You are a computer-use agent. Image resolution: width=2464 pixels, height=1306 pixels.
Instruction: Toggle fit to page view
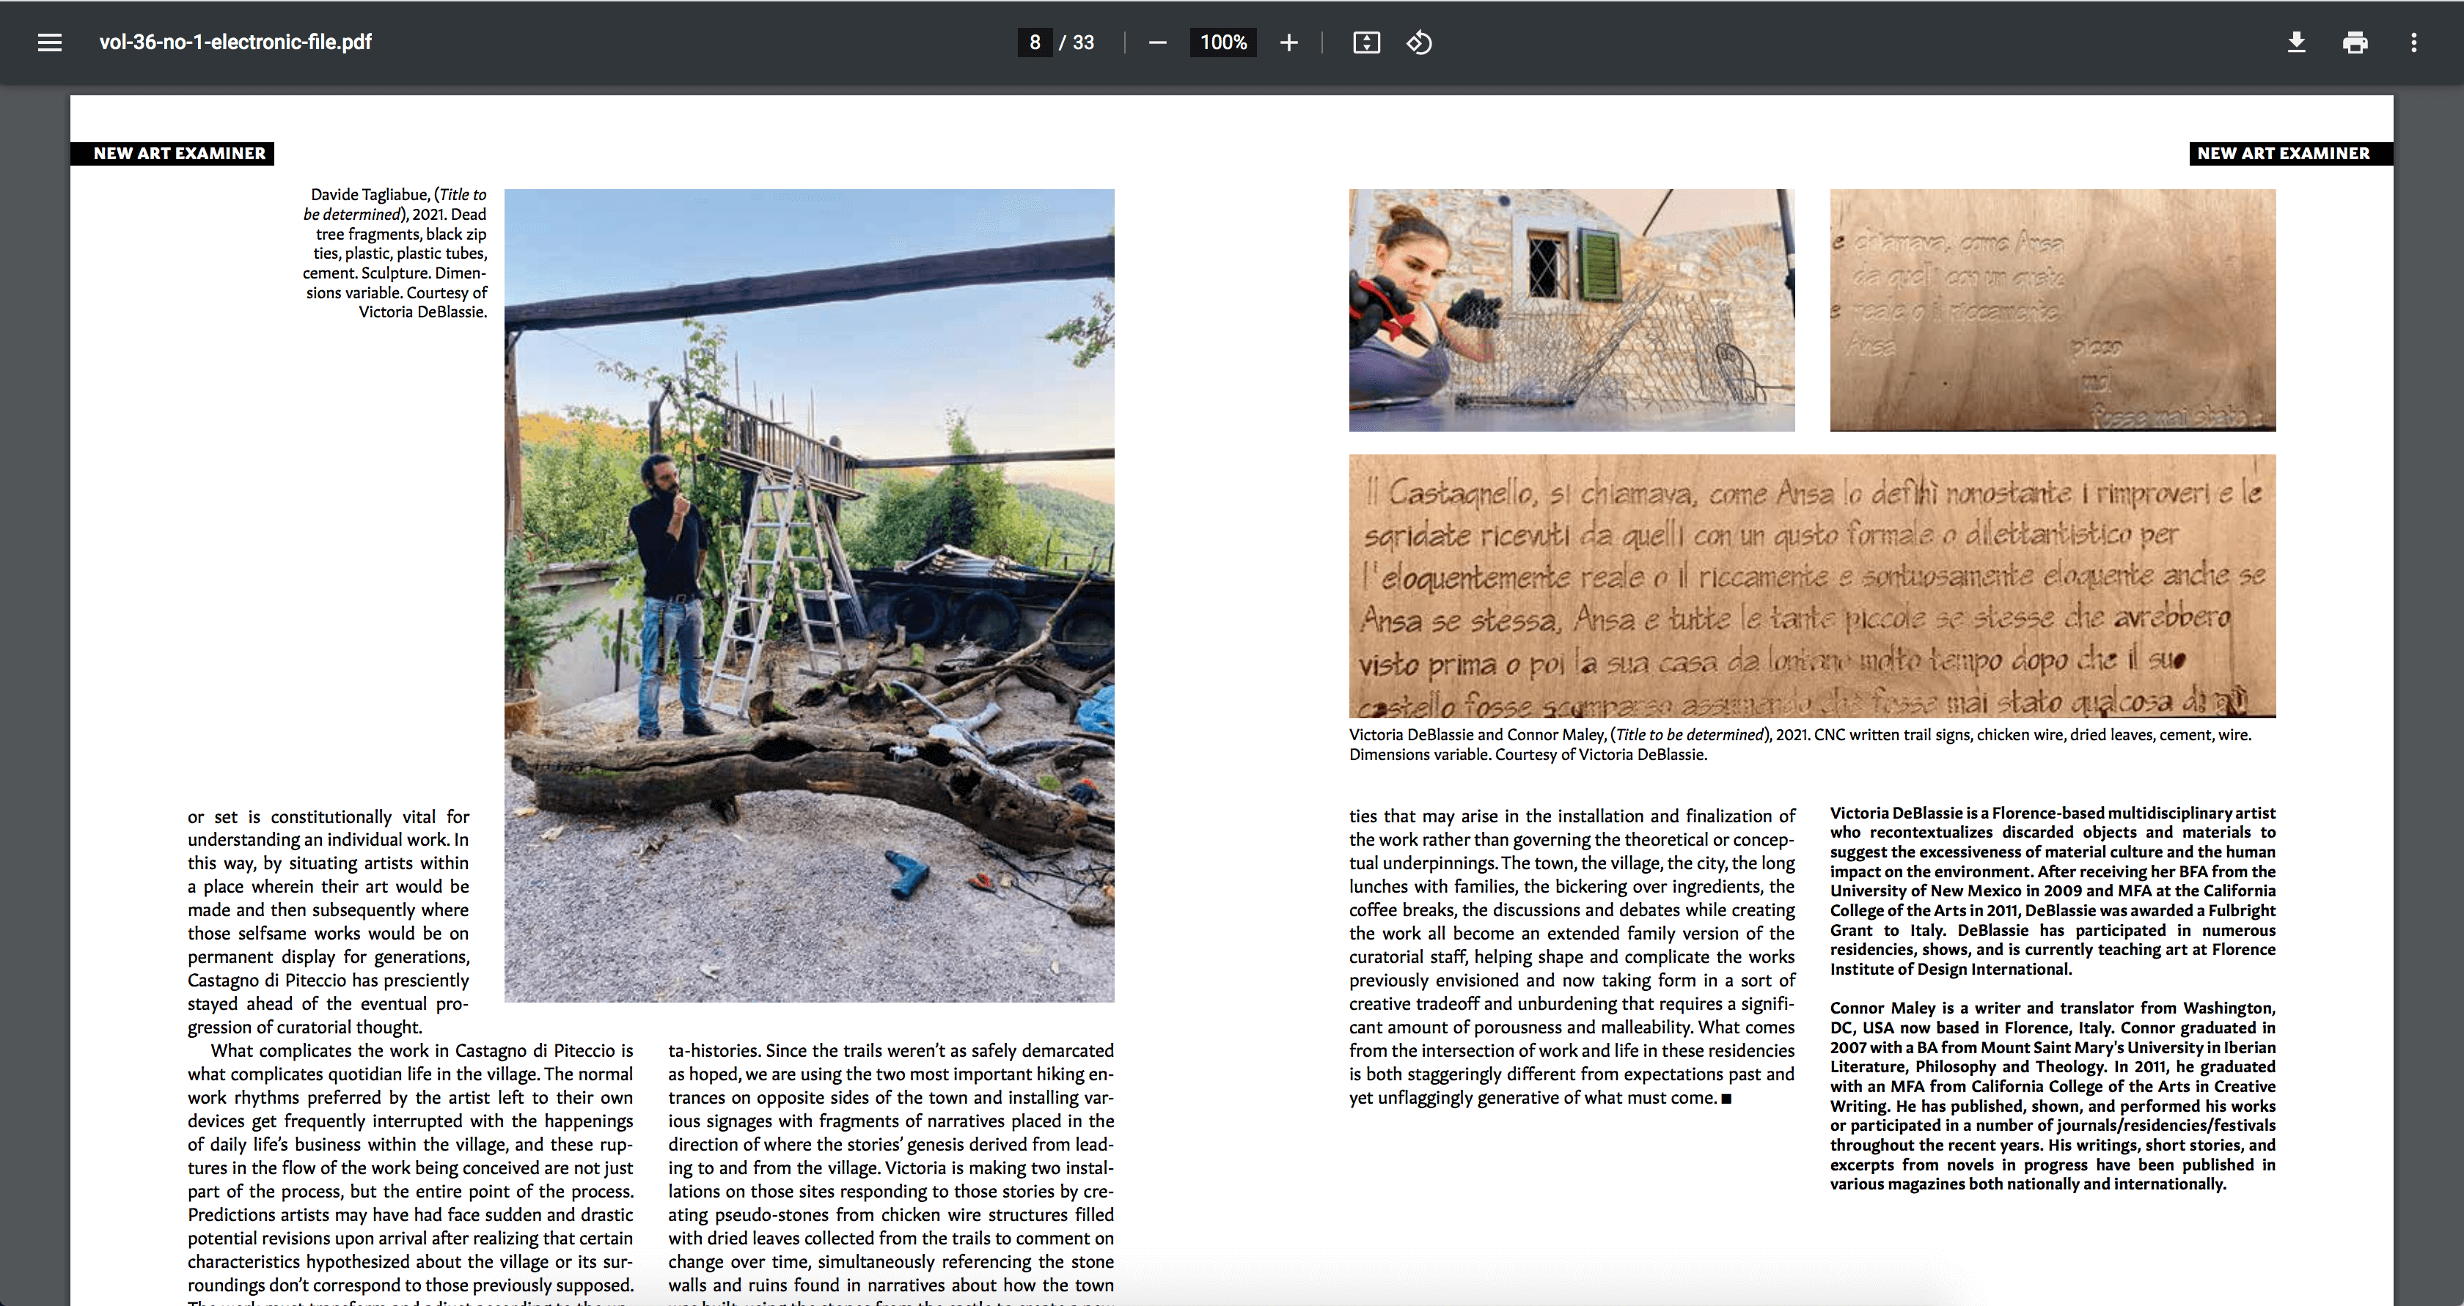click(1367, 42)
